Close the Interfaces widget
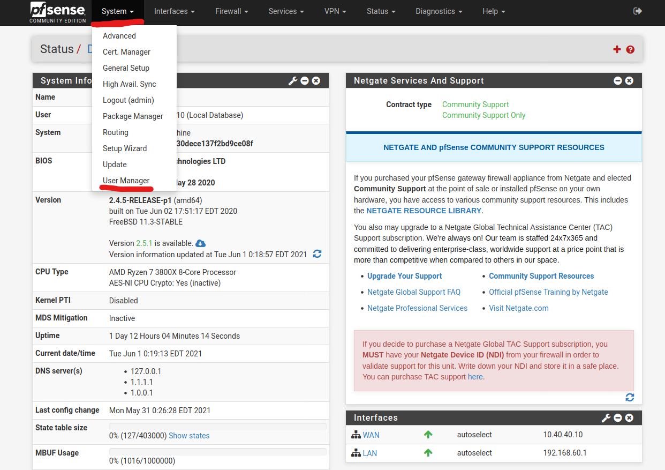Image resolution: width=665 pixels, height=470 pixels. (629, 417)
